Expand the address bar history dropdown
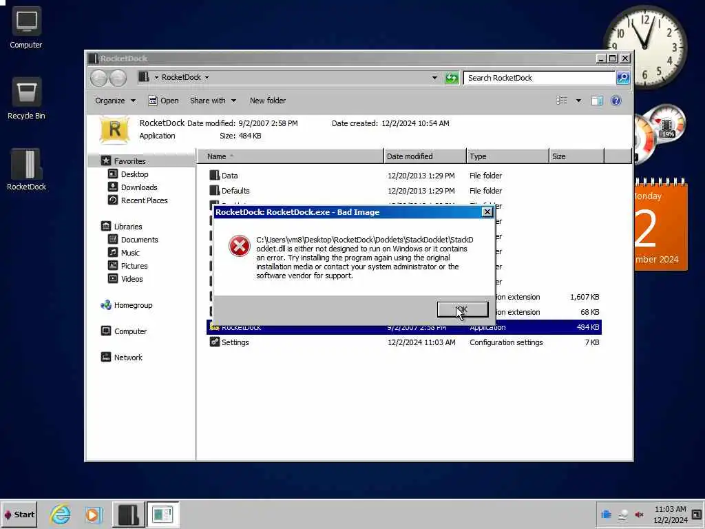The height and width of the screenshot is (529, 705). pyautogui.click(x=434, y=78)
